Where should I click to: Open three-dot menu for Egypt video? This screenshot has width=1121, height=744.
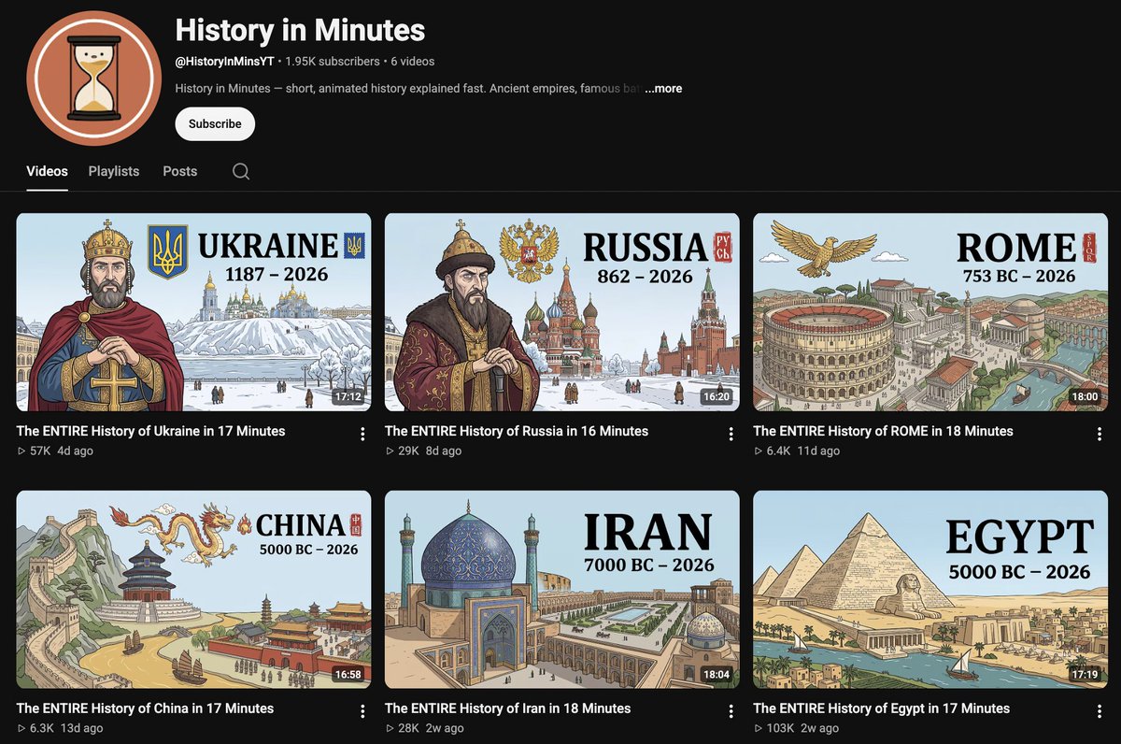[1100, 711]
